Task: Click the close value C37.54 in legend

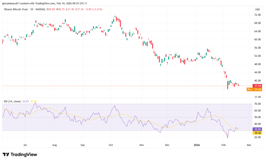Action: pos(79,9)
